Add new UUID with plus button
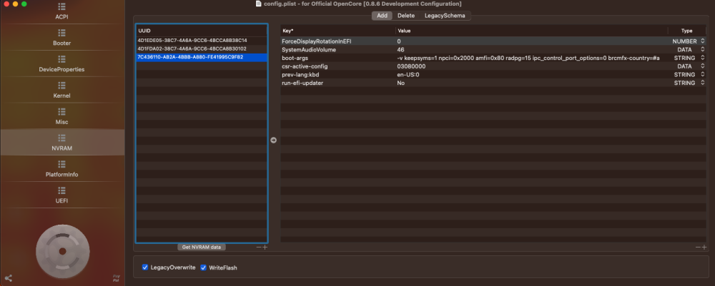715x286 pixels. [x=265, y=247]
